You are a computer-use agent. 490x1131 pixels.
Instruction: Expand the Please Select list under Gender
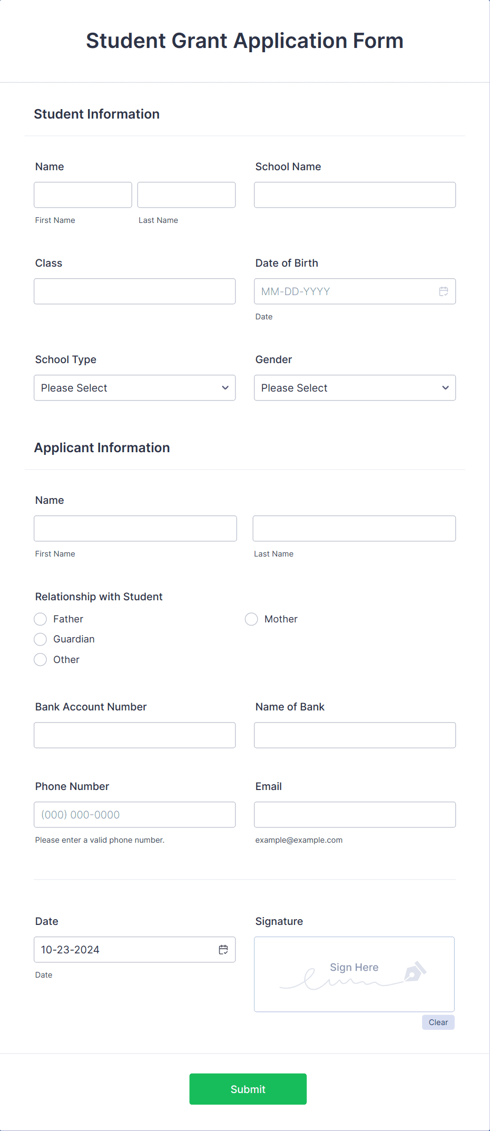click(x=355, y=387)
